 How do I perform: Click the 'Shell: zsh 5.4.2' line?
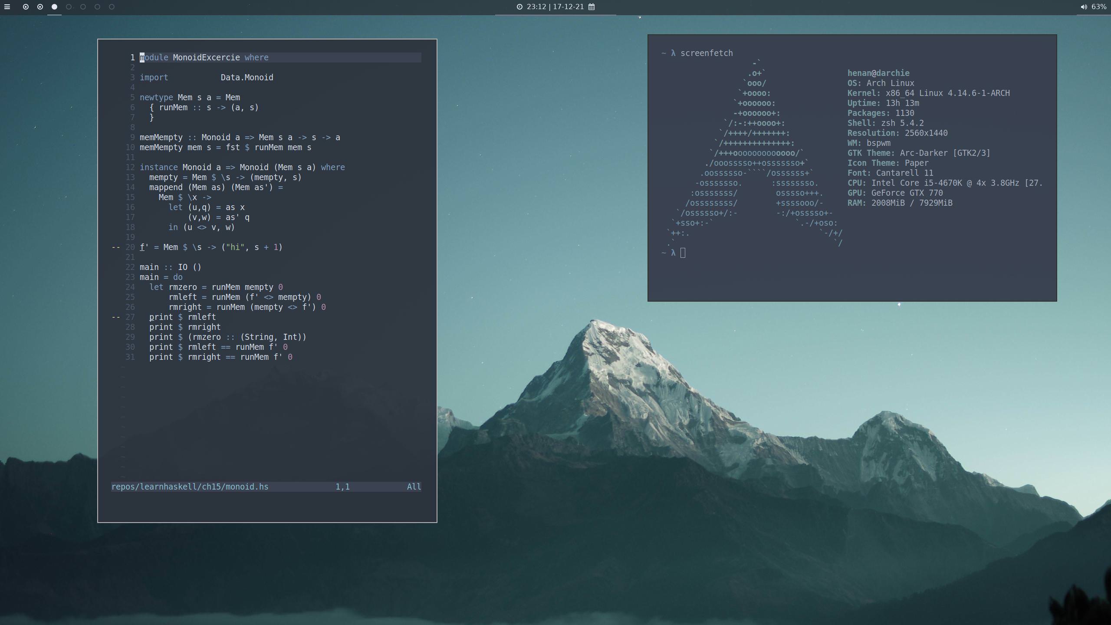click(886, 123)
